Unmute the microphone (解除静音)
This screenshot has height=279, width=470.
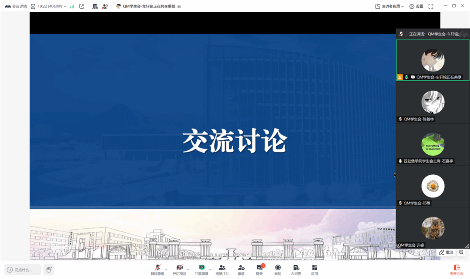(x=158, y=269)
